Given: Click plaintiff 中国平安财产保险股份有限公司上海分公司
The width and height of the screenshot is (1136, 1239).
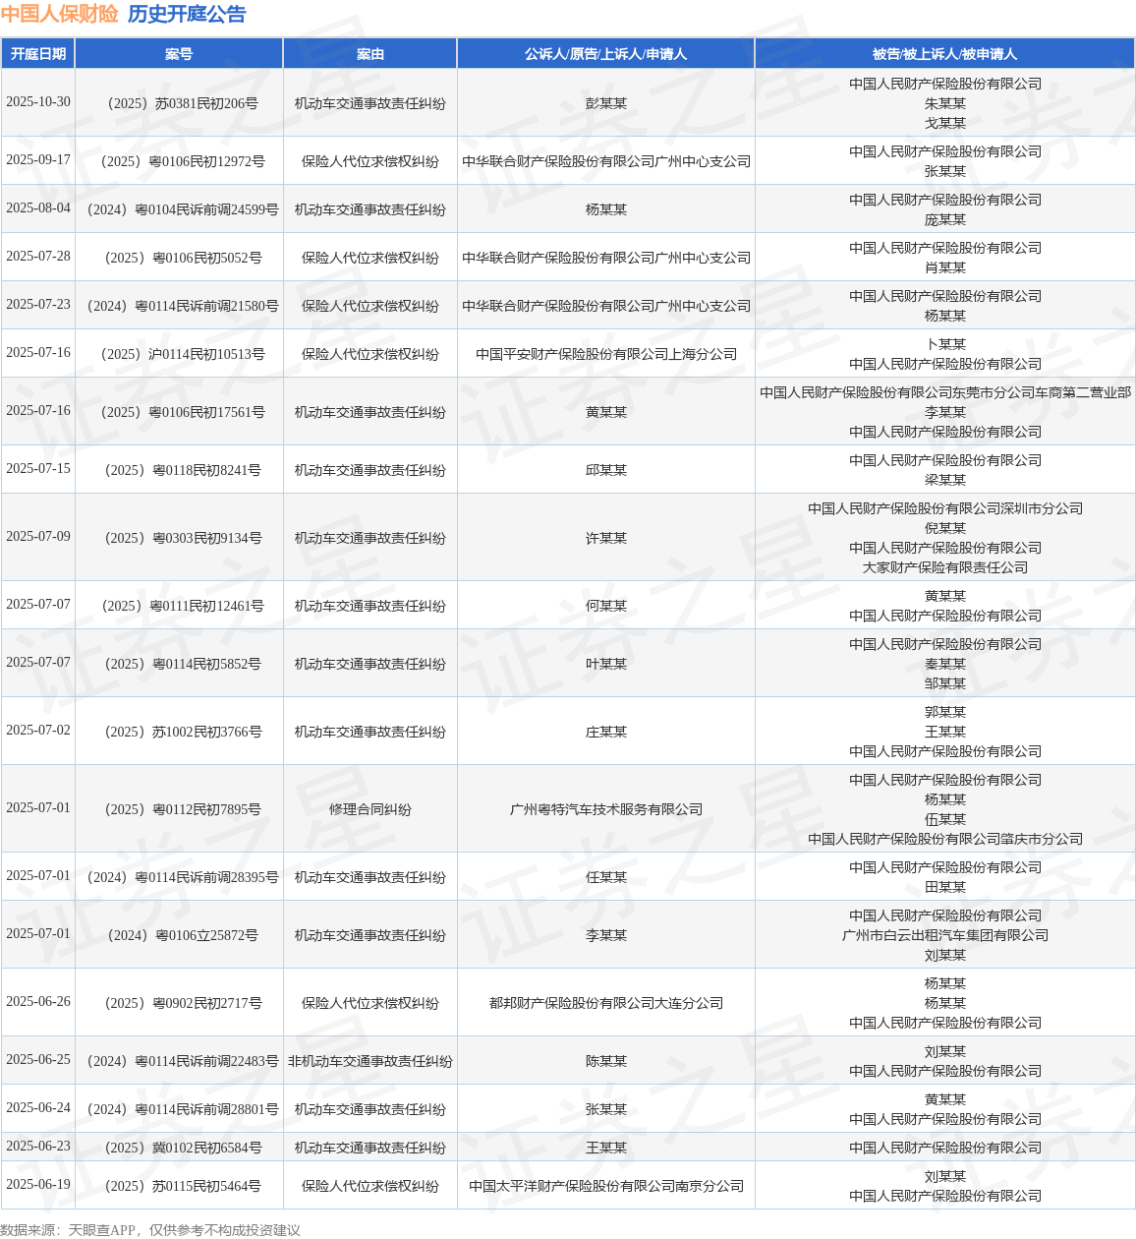Looking at the screenshot, I should pyautogui.click(x=606, y=354).
